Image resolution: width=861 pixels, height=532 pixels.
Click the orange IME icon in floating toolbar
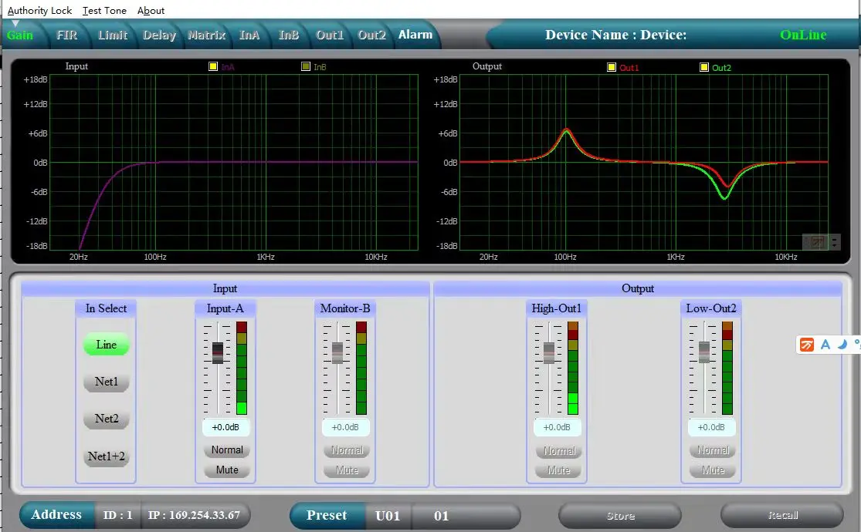click(x=807, y=345)
